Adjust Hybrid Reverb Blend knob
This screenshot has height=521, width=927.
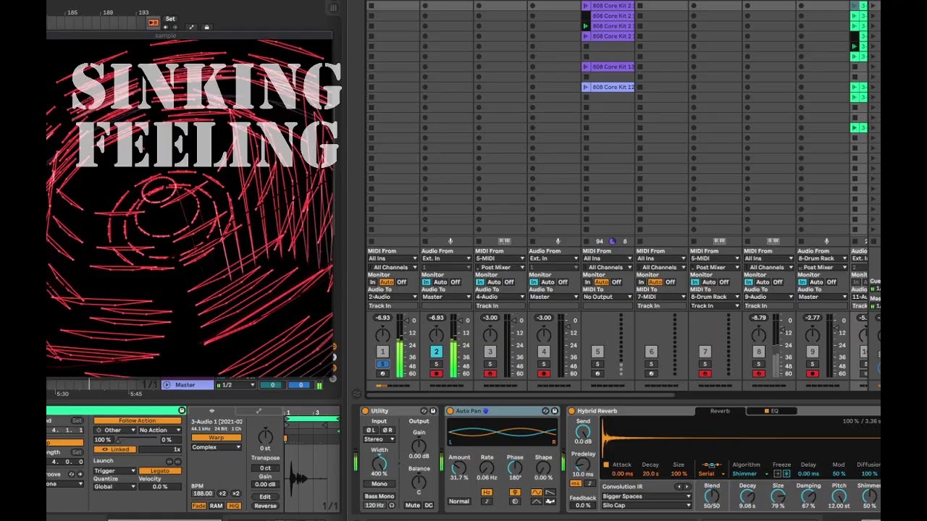(x=712, y=496)
